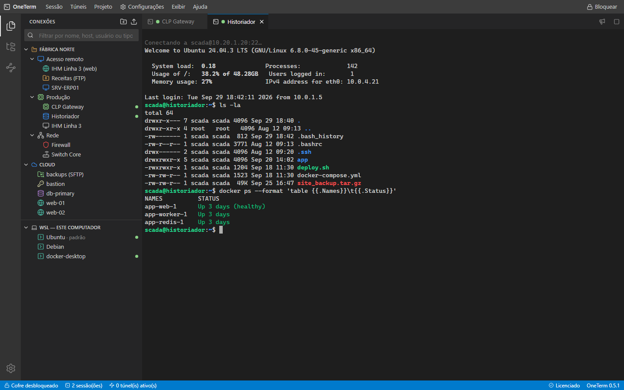
Task: Click the Switch Core network icon
Action: coord(46,154)
